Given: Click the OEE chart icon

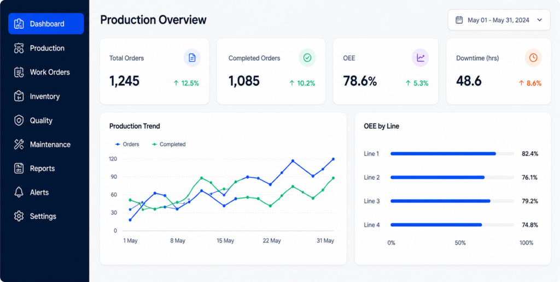Looking at the screenshot, I should [x=421, y=58].
